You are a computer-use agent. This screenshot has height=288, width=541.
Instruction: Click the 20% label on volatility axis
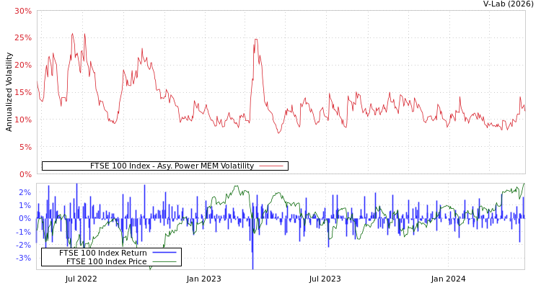tap(22, 65)
